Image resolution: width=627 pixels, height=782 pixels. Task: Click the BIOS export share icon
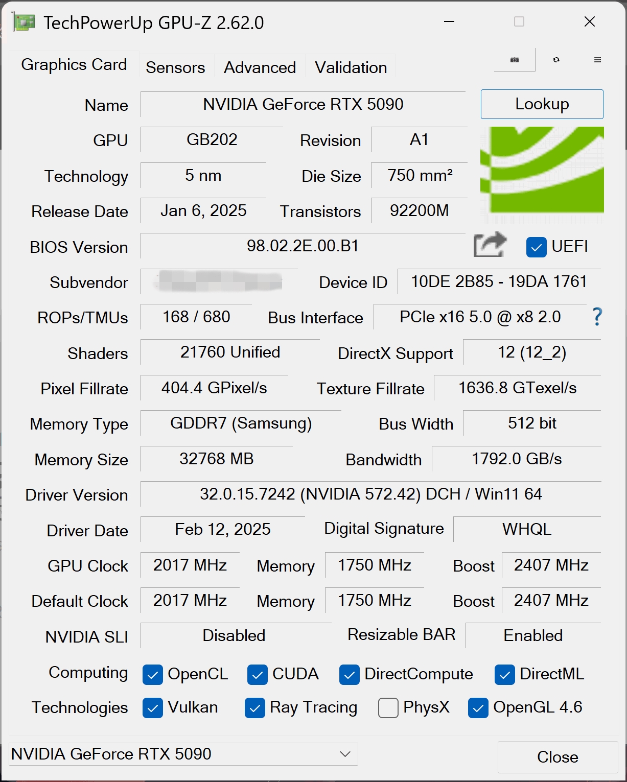(x=490, y=245)
